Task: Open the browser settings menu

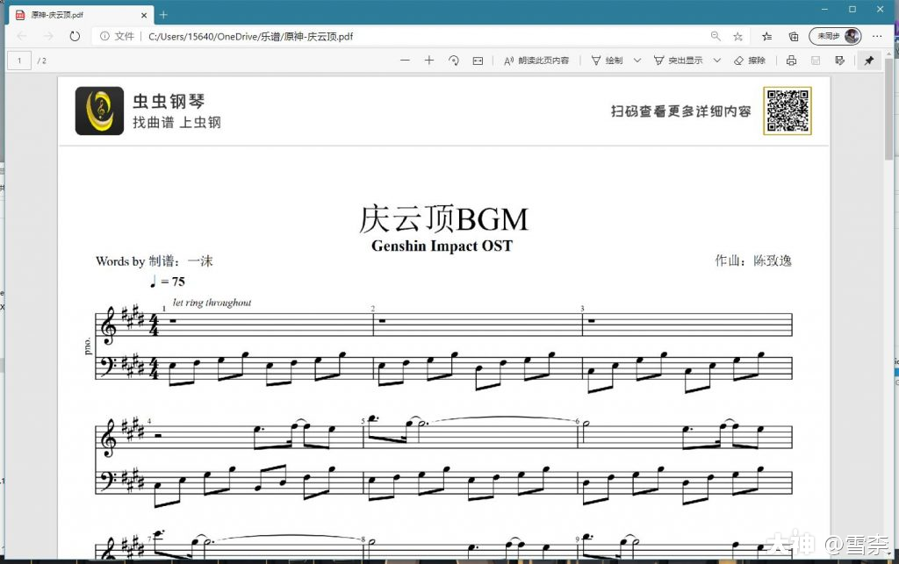Action: click(877, 36)
